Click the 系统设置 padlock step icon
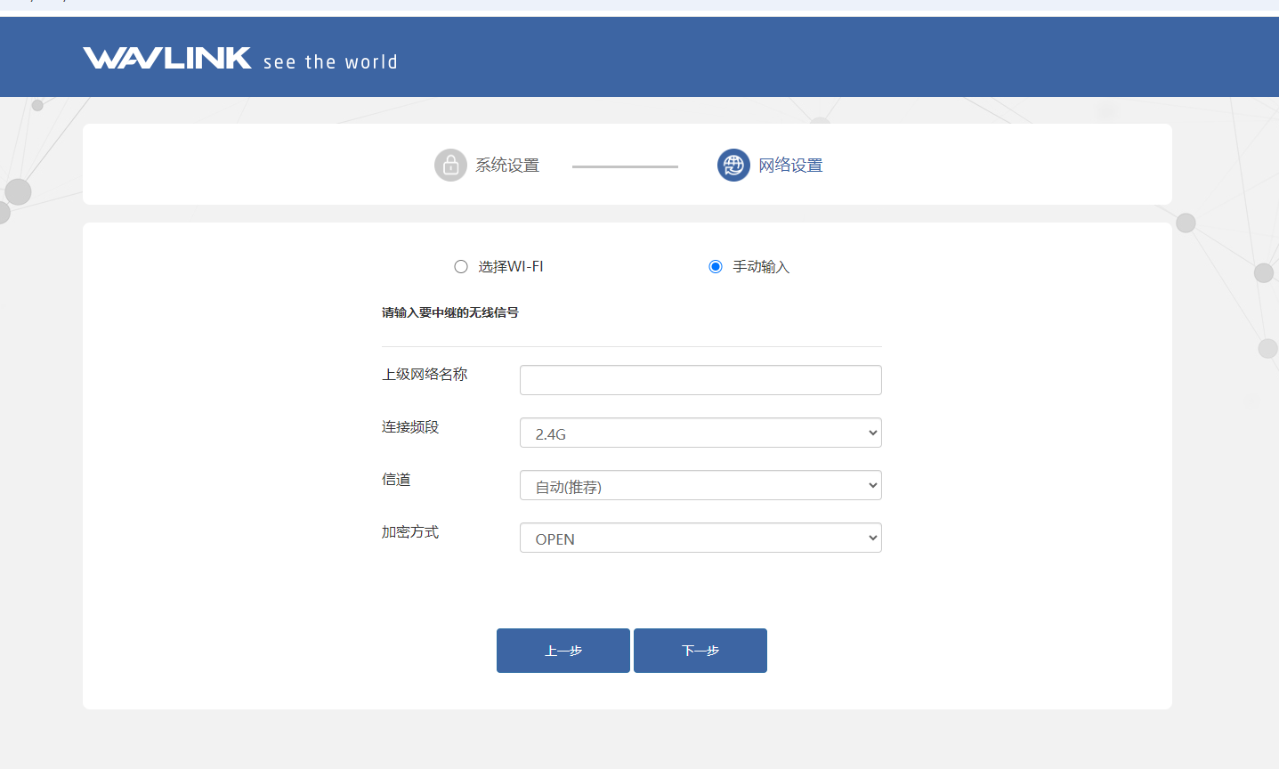Viewport: 1279px width, 769px height. click(x=450, y=165)
